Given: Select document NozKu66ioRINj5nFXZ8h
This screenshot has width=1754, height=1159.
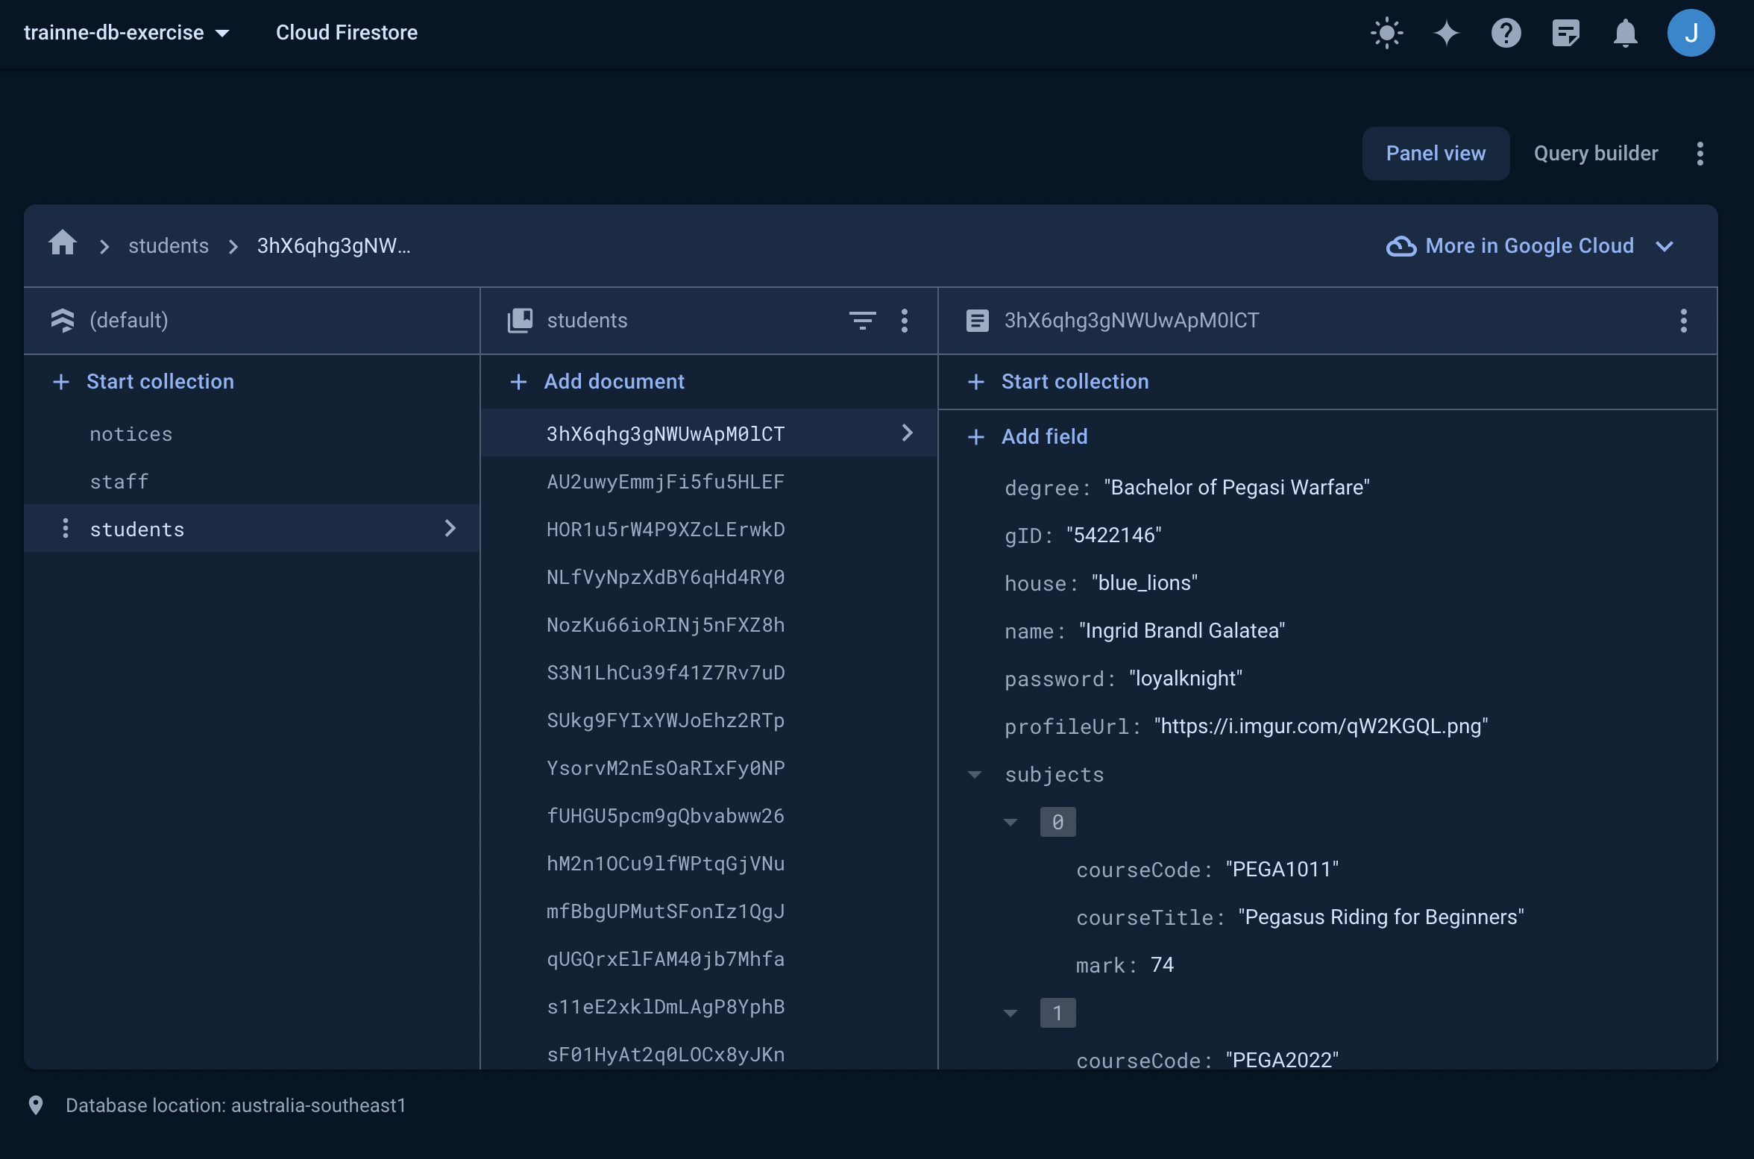Looking at the screenshot, I should 708,625.
